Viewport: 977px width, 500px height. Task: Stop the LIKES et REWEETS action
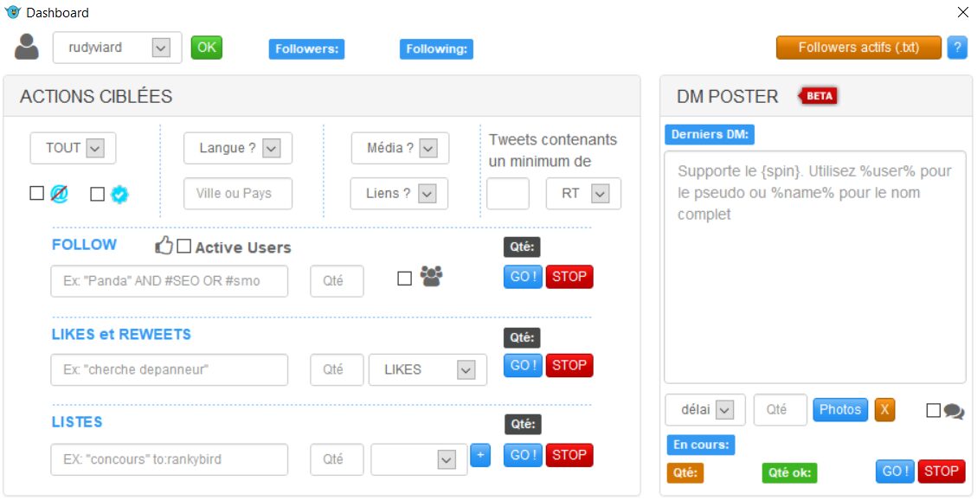pos(569,365)
